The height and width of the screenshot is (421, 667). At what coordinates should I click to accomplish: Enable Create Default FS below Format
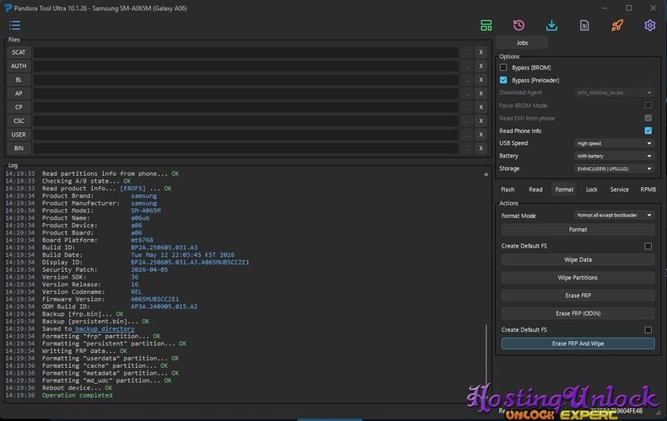click(x=648, y=246)
